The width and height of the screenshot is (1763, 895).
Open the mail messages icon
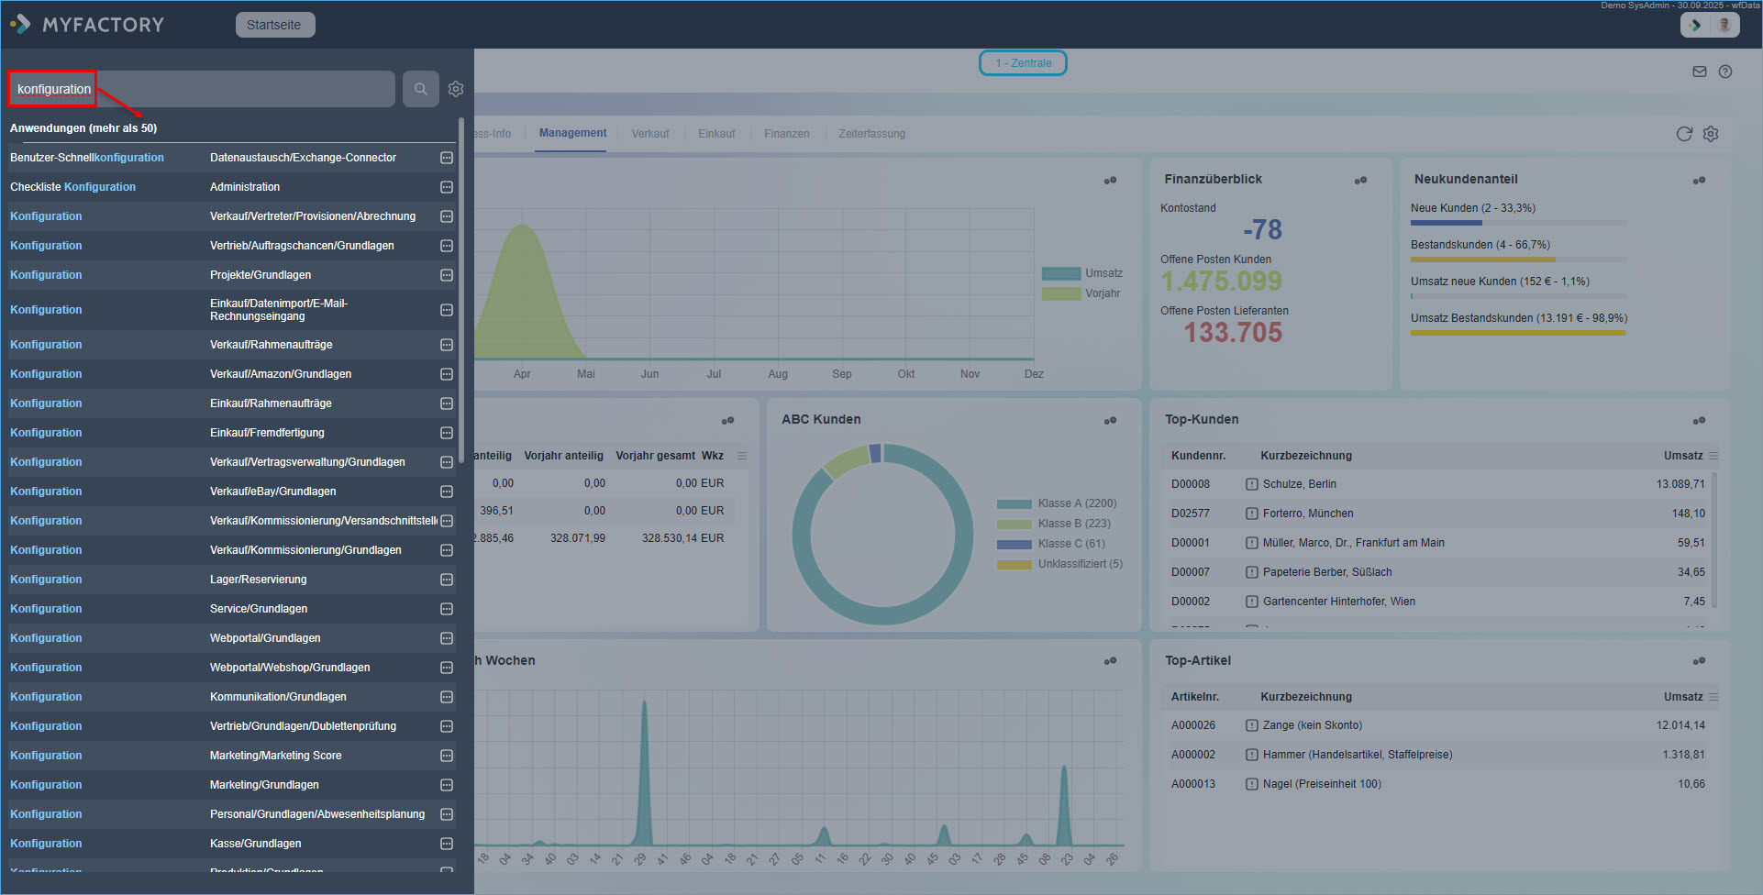click(1699, 72)
